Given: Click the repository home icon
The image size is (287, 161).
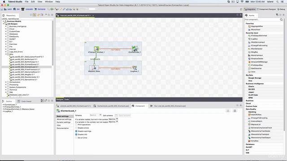Looking at the screenshot, I should click(4, 16).
